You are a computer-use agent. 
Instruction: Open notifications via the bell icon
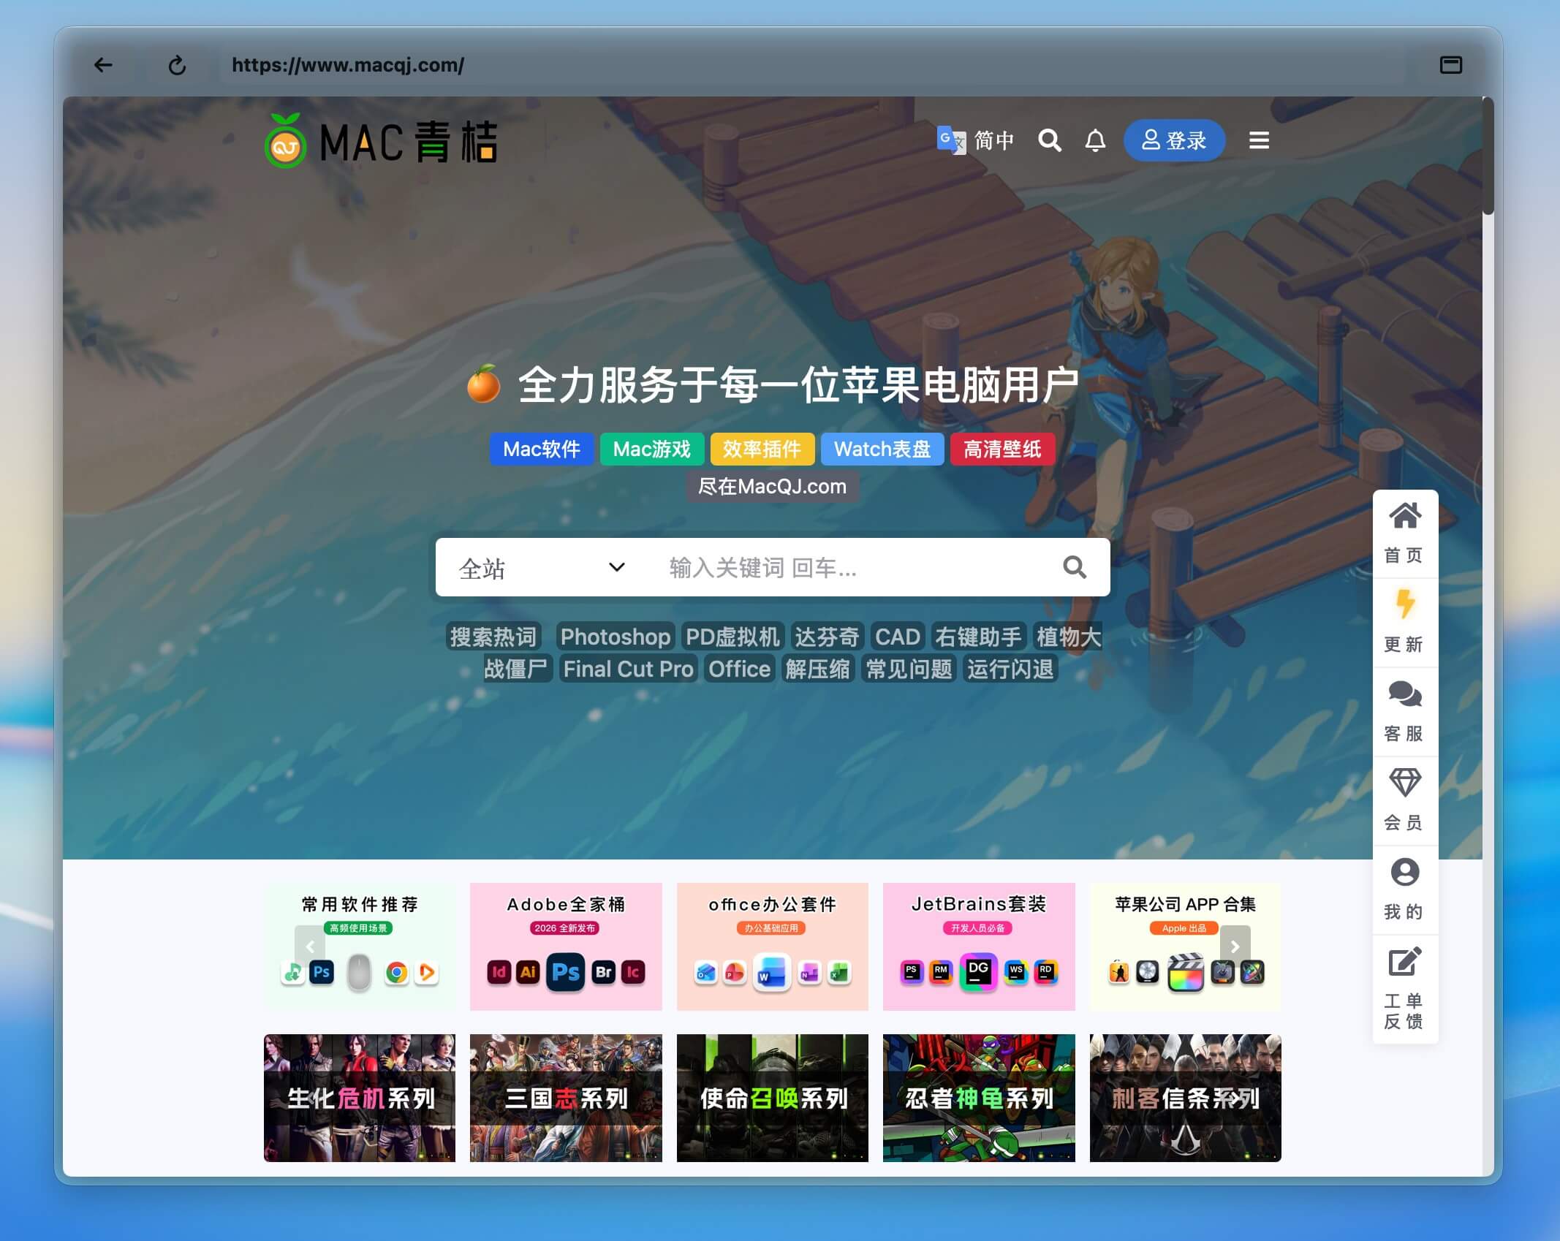click(x=1094, y=140)
